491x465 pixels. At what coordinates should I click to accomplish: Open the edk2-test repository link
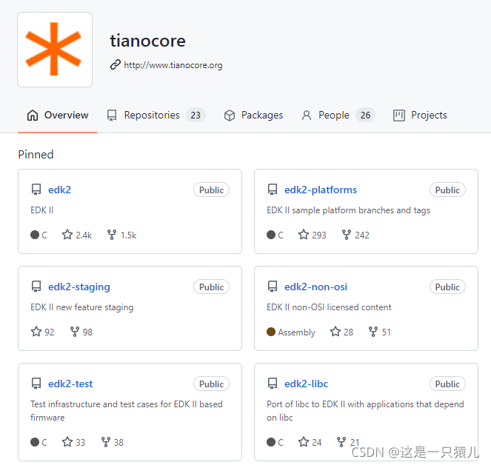point(70,384)
